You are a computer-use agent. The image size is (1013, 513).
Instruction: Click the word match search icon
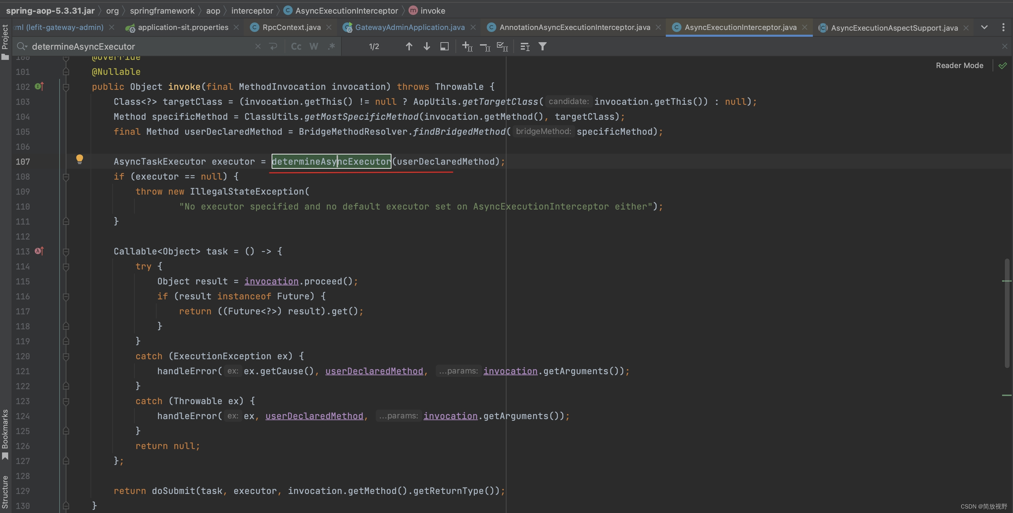click(x=313, y=47)
